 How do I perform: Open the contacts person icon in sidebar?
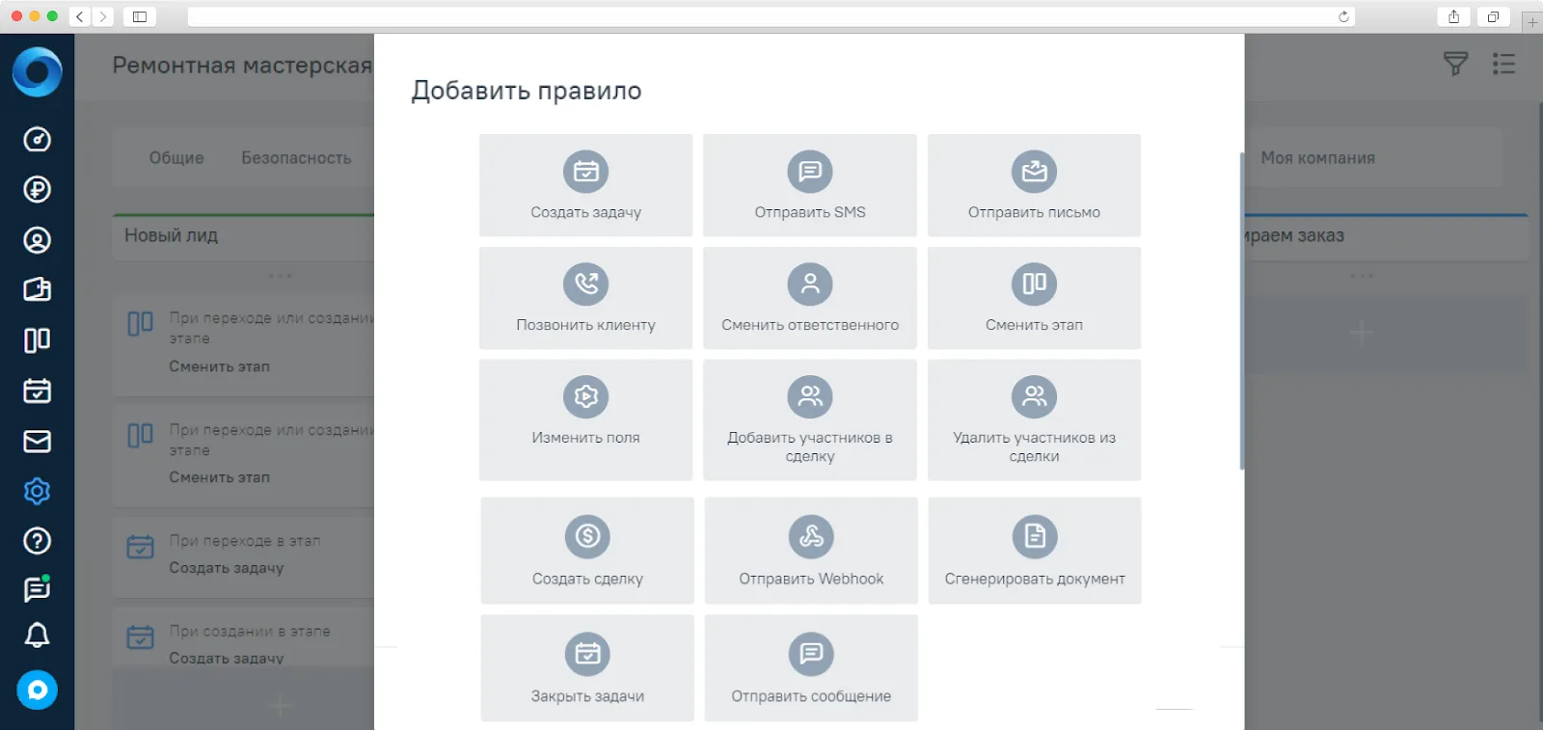pyautogui.click(x=37, y=240)
